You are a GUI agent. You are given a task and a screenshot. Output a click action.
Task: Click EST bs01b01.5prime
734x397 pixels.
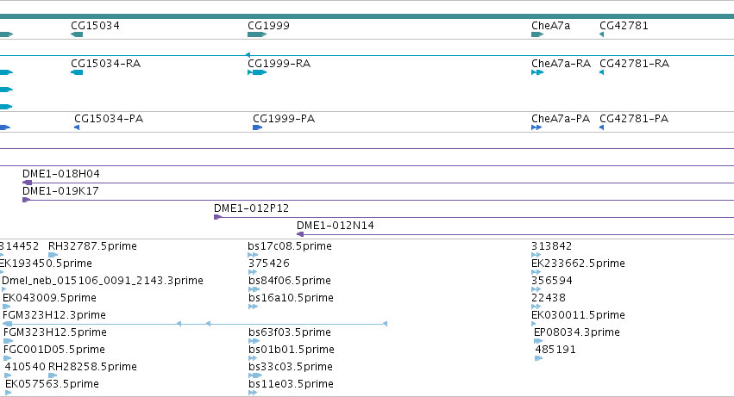(292, 350)
